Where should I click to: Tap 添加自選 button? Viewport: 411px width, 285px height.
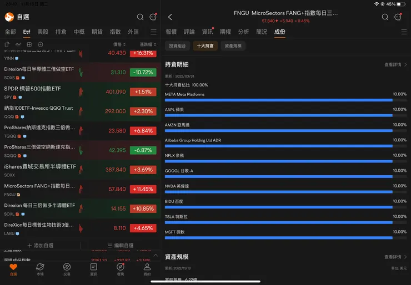[41, 246]
